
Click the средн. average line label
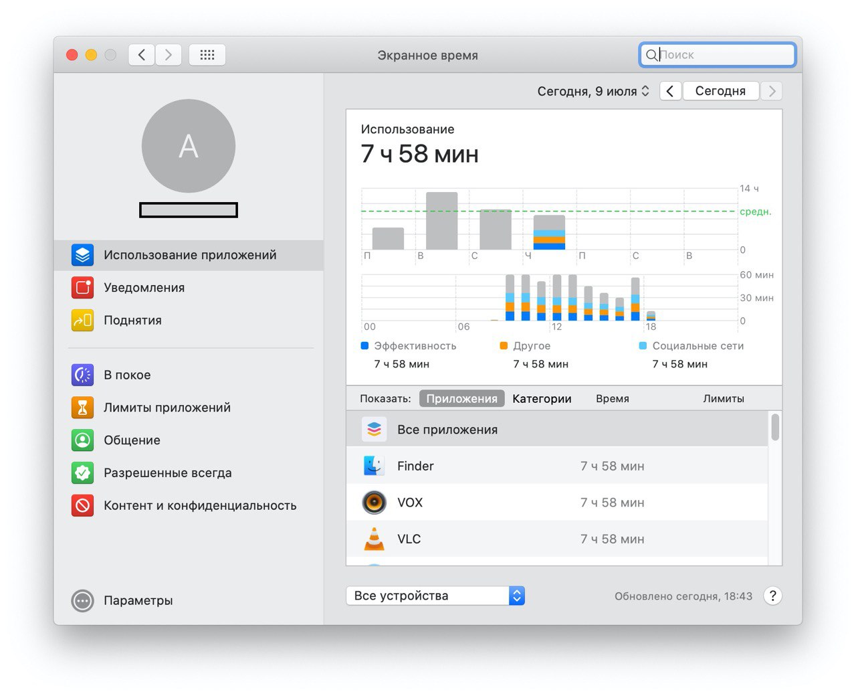755,211
